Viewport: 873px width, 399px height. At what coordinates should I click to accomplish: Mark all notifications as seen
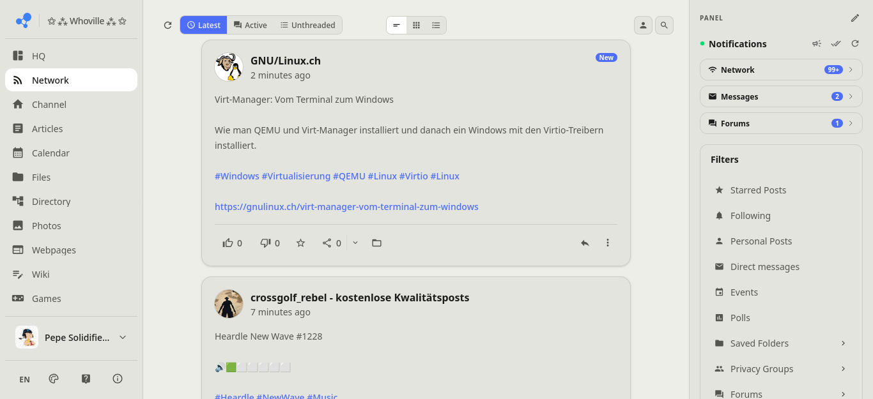[x=836, y=43]
